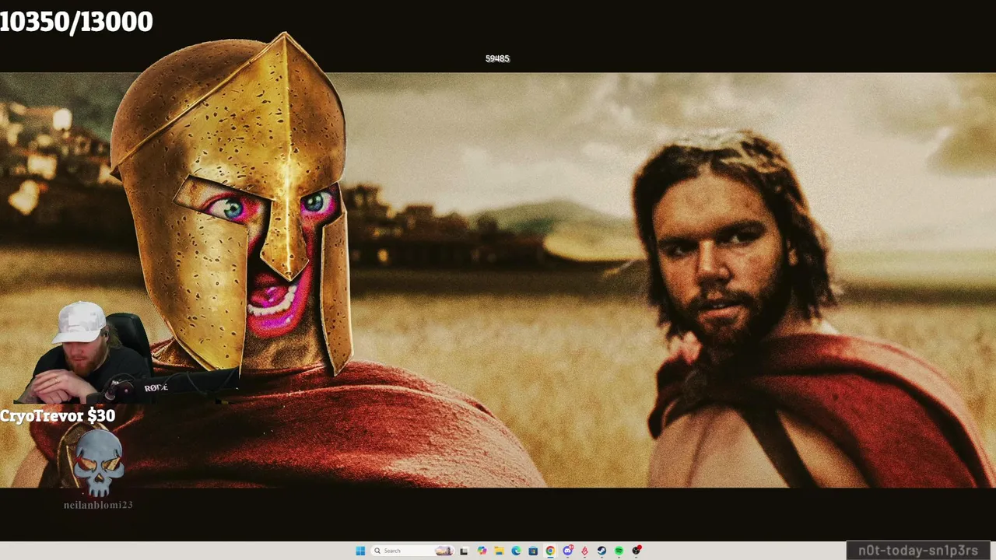The image size is (996, 560).
Task: Click the neilanblomi23 username text
Action: (x=98, y=505)
